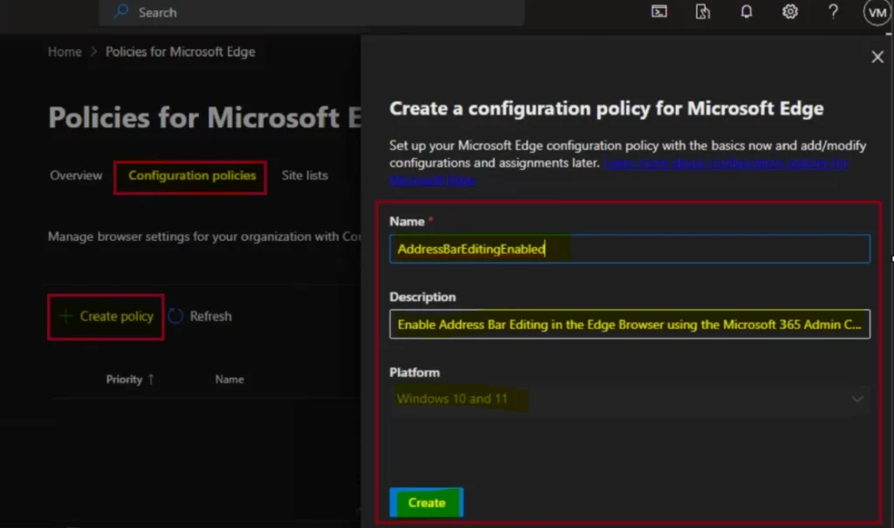Open the settings gear in header
894x528 pixels.
[x=789, y=11]
